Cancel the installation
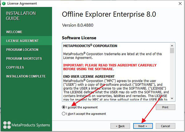This screenshot has height=132, width=185. click(x=165, y=126)
